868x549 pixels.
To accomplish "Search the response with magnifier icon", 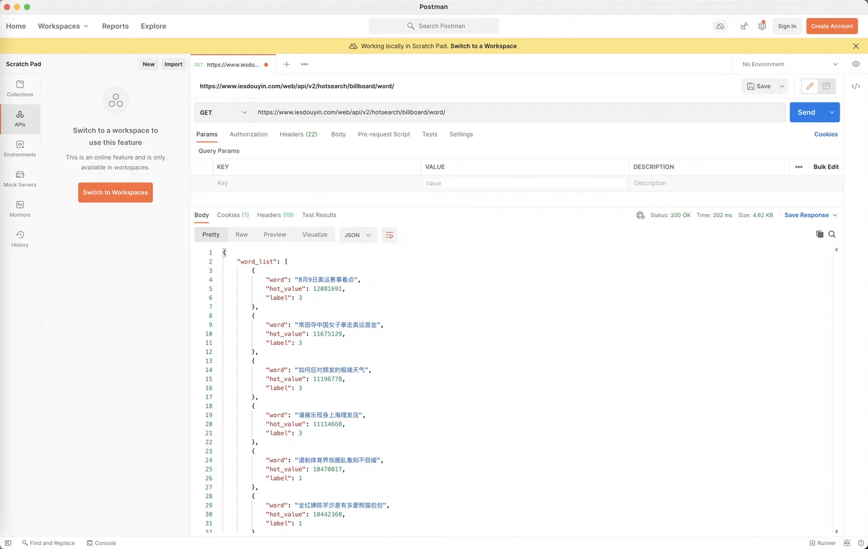I will [x=832, y=234].
